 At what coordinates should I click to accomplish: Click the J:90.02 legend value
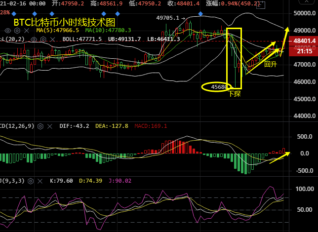pyautogui.click(x=120, y=181)
